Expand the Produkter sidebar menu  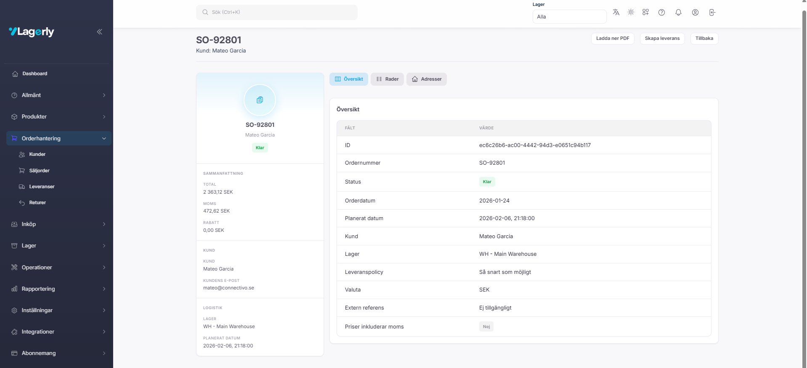[x=58, y=117]
